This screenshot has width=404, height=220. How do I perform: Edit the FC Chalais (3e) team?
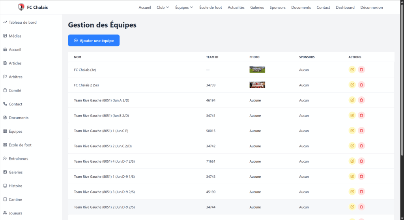pos(352,70)
